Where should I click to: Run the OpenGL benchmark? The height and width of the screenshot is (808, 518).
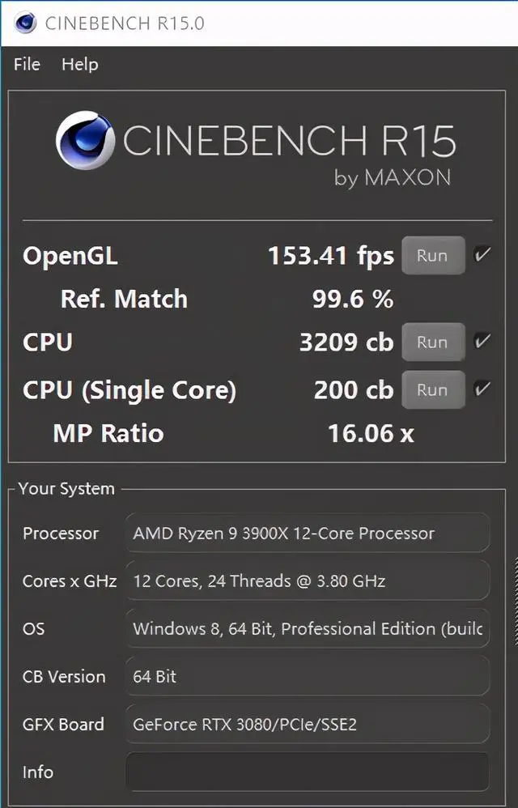pyautogui.click(x=433, y=256)
